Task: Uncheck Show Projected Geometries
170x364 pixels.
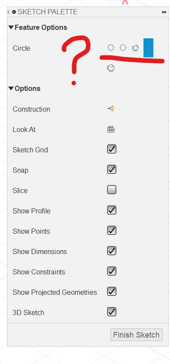Action: click(112, 292)
